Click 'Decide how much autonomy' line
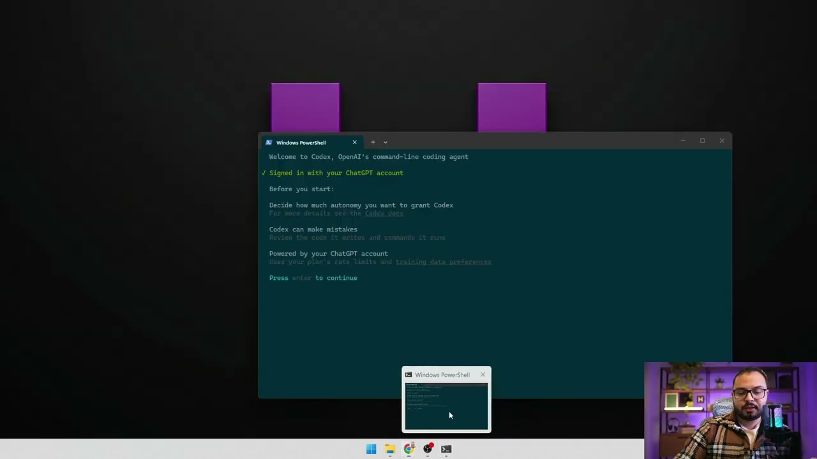Viewport: 817px width, 459px height. coord(361,205)
